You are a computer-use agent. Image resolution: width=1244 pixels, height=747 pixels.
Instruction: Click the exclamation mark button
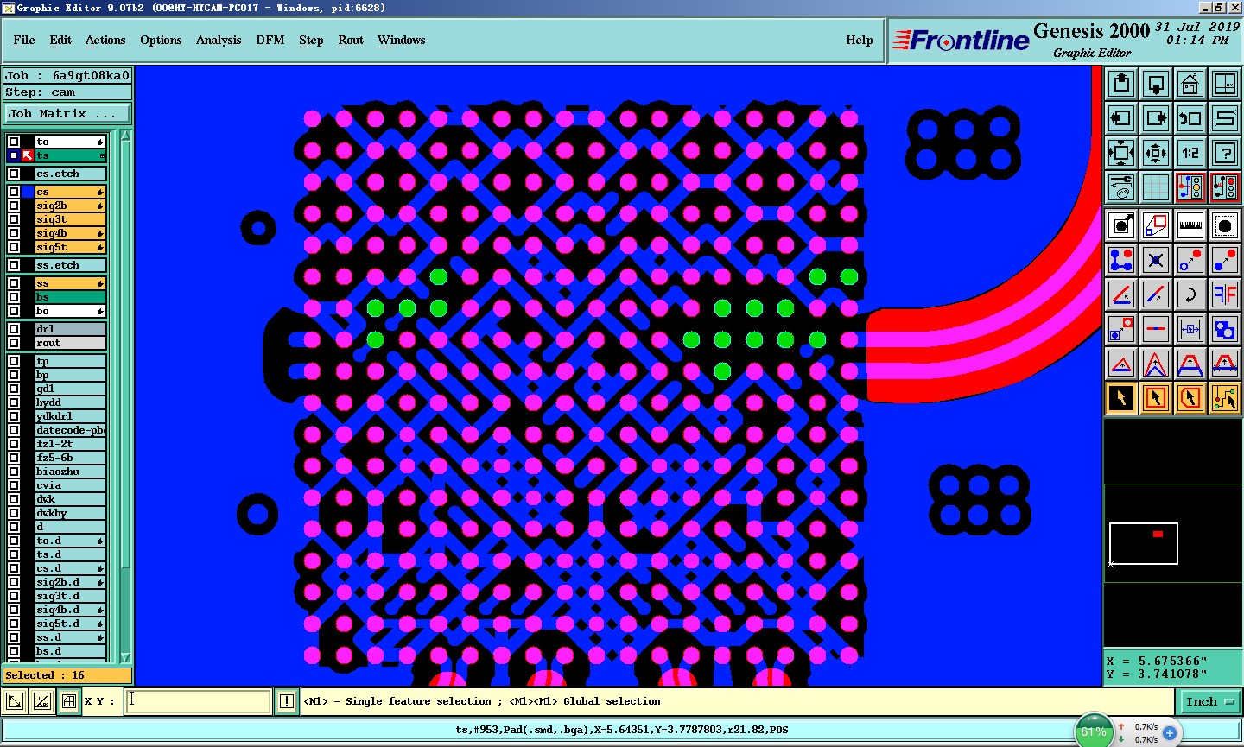(x=287, y=701)
